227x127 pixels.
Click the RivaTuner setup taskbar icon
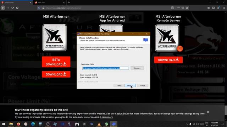[114, 124]
